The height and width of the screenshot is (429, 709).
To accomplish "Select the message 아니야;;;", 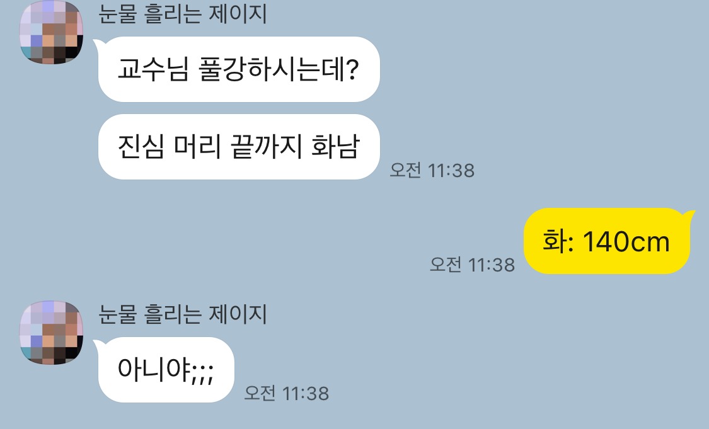I will (166, 370).
